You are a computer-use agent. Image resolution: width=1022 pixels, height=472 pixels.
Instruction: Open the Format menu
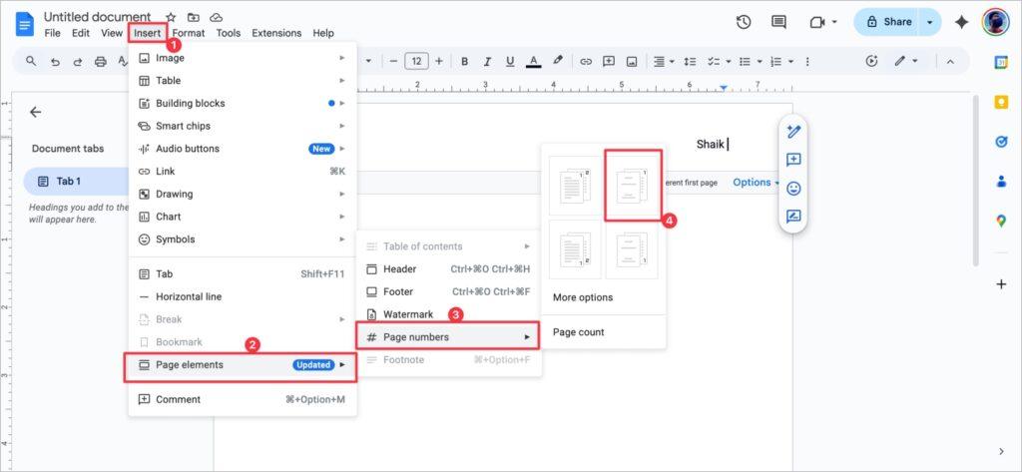[x=189, y=33]
